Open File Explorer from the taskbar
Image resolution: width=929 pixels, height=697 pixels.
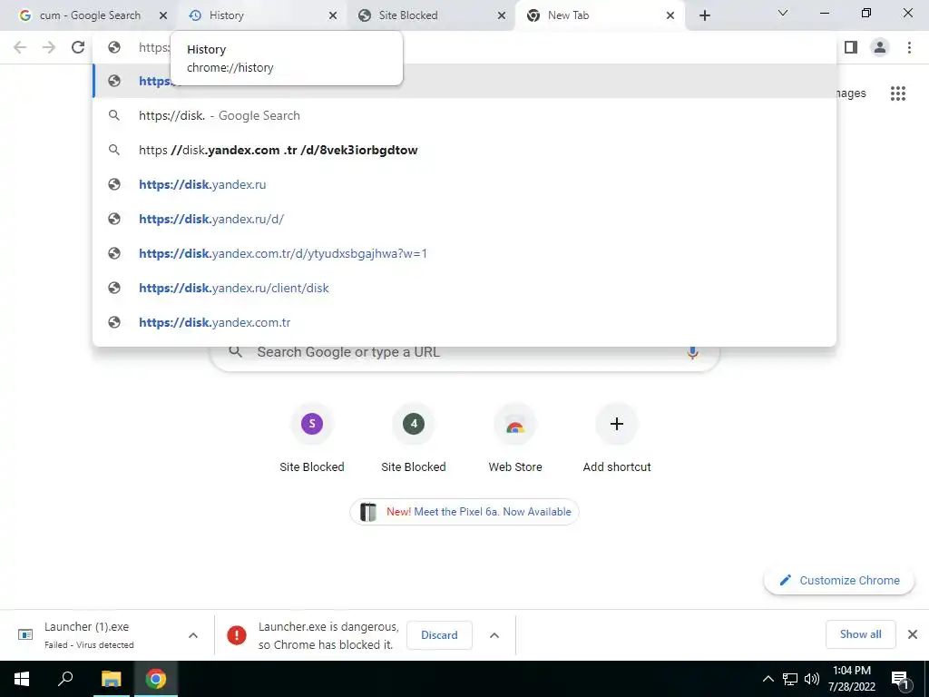click(111, 679)
